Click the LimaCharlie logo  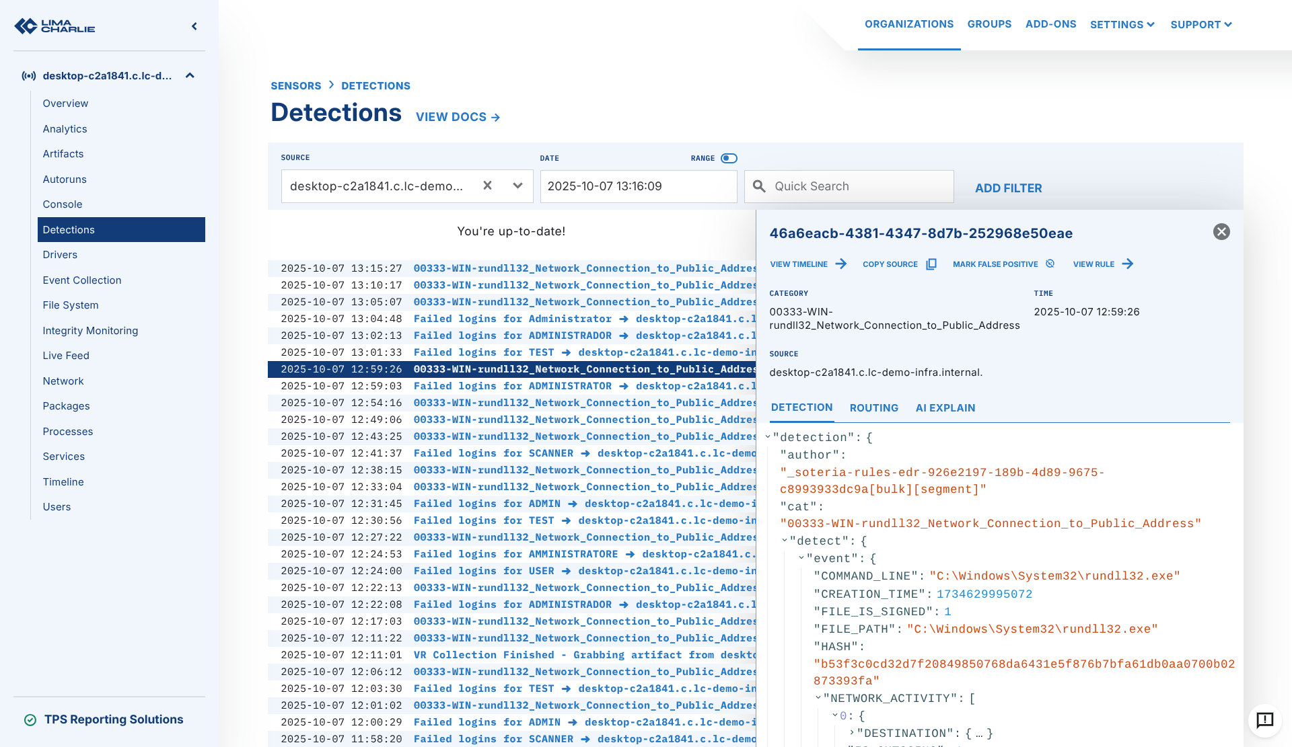(55, 26)
